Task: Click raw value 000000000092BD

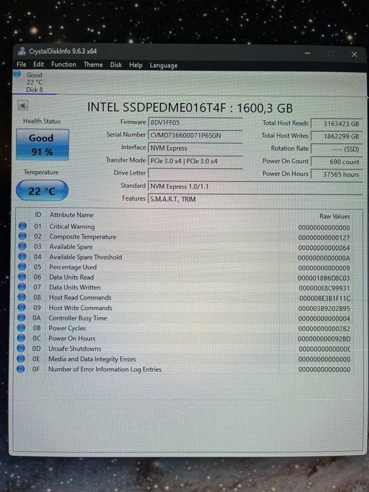Action: 324,339
